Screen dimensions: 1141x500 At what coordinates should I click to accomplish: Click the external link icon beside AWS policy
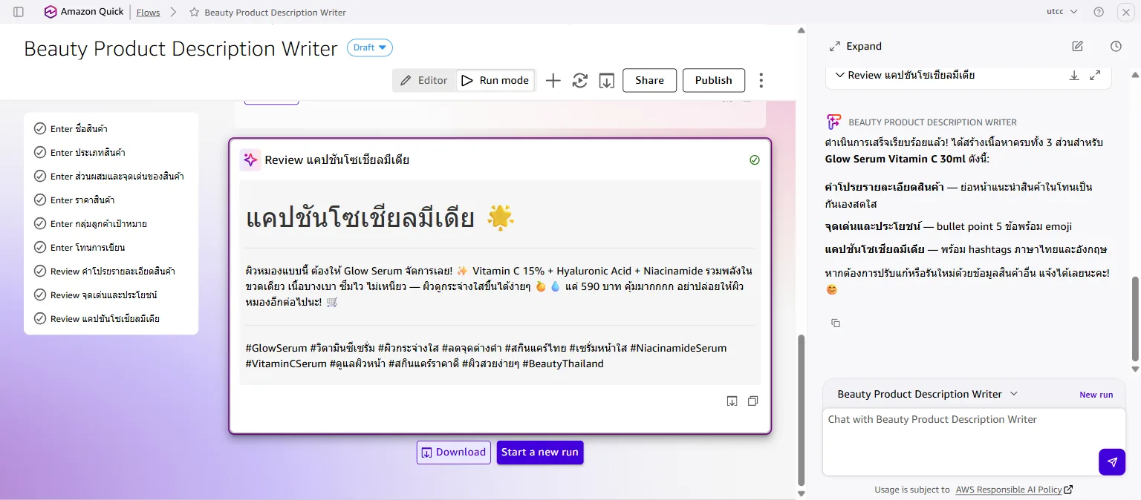1068,490
